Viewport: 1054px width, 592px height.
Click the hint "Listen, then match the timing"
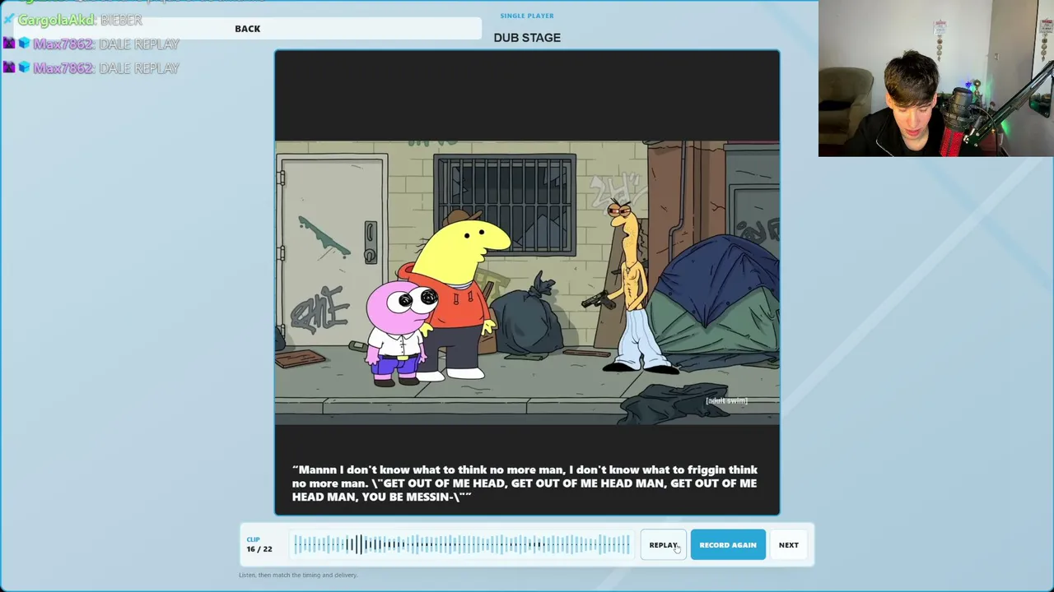[x=298, y=575]
